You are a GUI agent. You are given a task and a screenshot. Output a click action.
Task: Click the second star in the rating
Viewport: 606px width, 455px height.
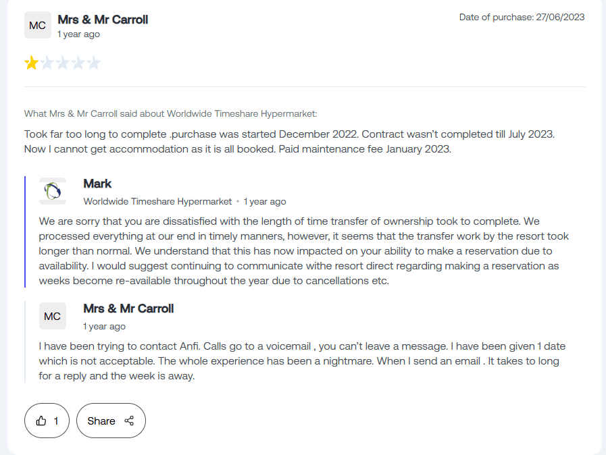pos(47,63)
